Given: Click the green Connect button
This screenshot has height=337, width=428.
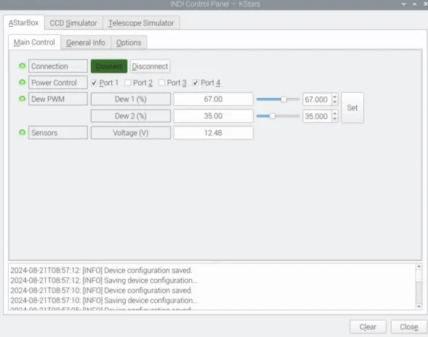Looking at the screenshot, I should tap(109, 66).
